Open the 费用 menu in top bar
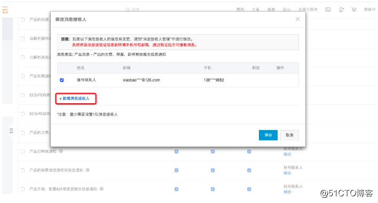Screen dimensions: 378x203 pyautogui.click(x=240, y=10)
